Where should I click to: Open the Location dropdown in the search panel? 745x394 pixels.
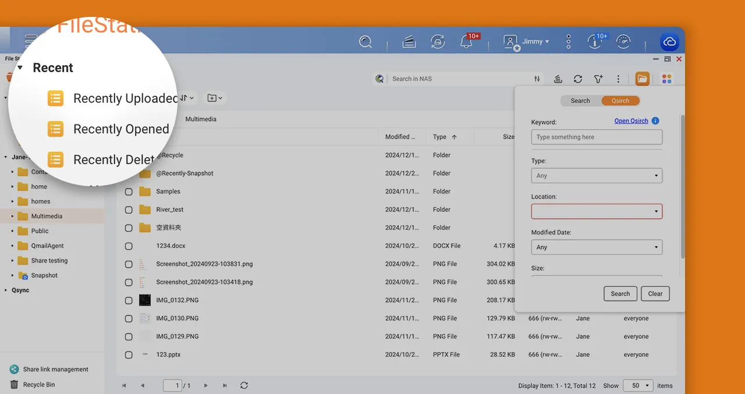coord(597,211)
